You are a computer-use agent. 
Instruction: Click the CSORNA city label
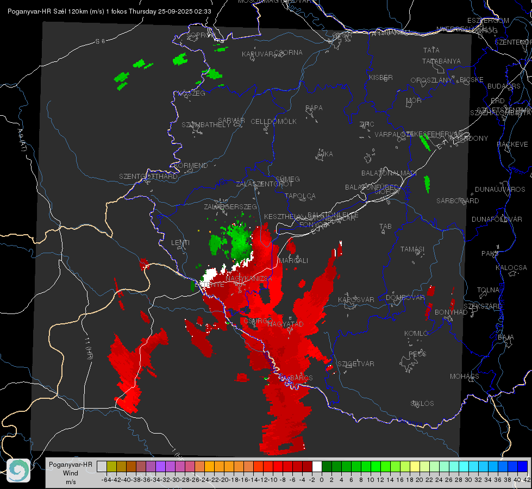click(289, 53)
